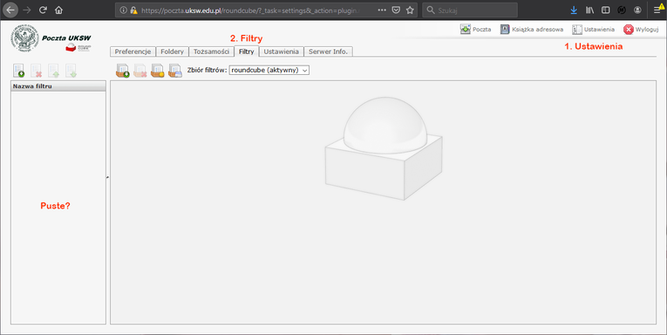Switch to the Preferencje tab
The width and height of the screenshot is (667, 335).
(x=133, y=51)
